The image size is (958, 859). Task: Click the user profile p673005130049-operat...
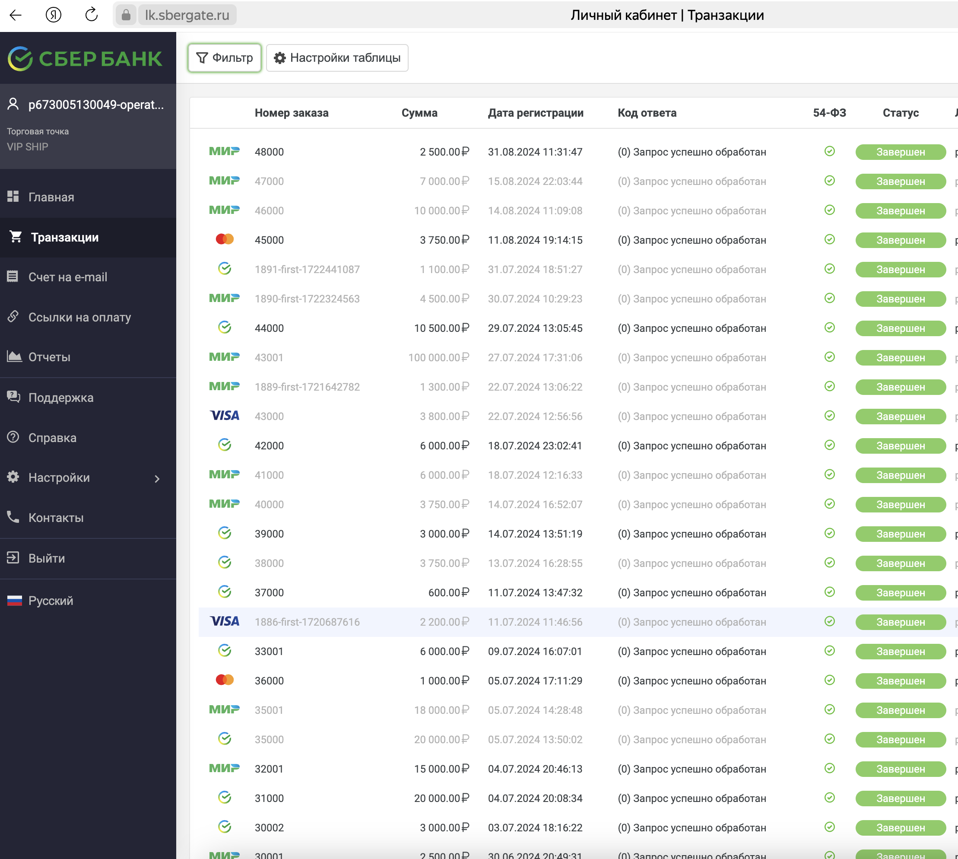86,104
